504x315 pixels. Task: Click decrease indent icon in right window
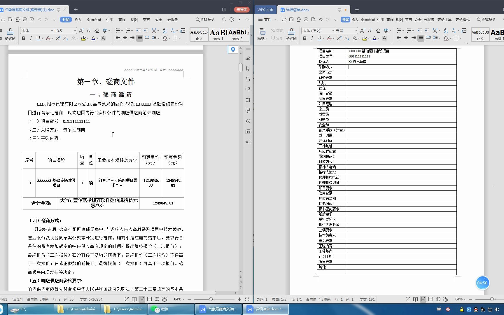(x=419, y=31)
